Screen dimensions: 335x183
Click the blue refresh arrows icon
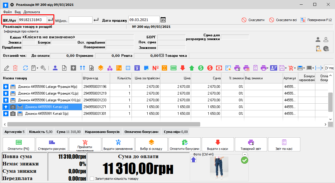[x=26, y=68]
